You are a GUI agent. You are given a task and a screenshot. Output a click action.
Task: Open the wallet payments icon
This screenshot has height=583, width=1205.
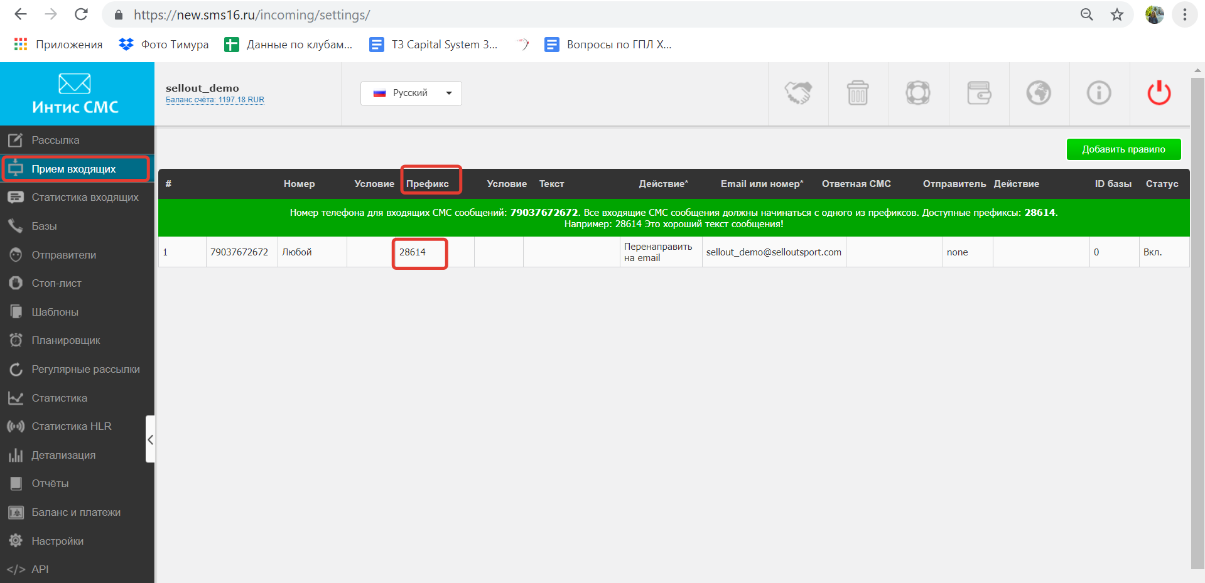pyautogui.click(x=979, y=94)
